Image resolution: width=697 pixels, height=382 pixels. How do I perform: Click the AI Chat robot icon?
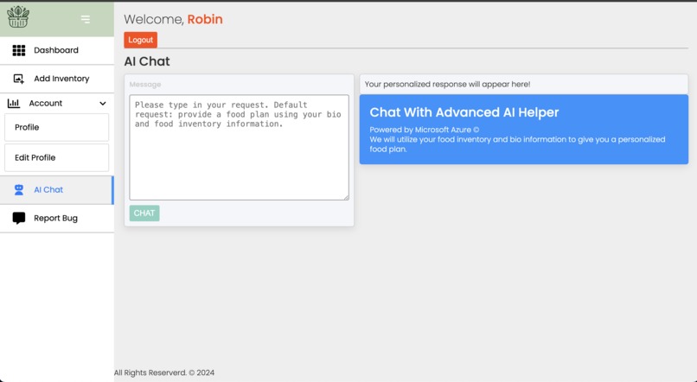pos(19,189)
